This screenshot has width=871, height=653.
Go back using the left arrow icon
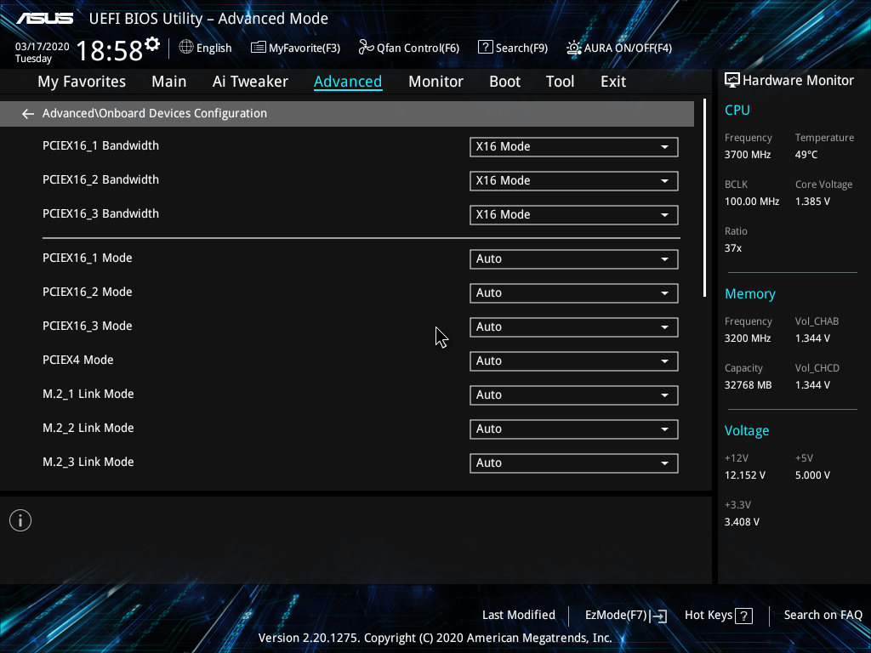(28, 114)
